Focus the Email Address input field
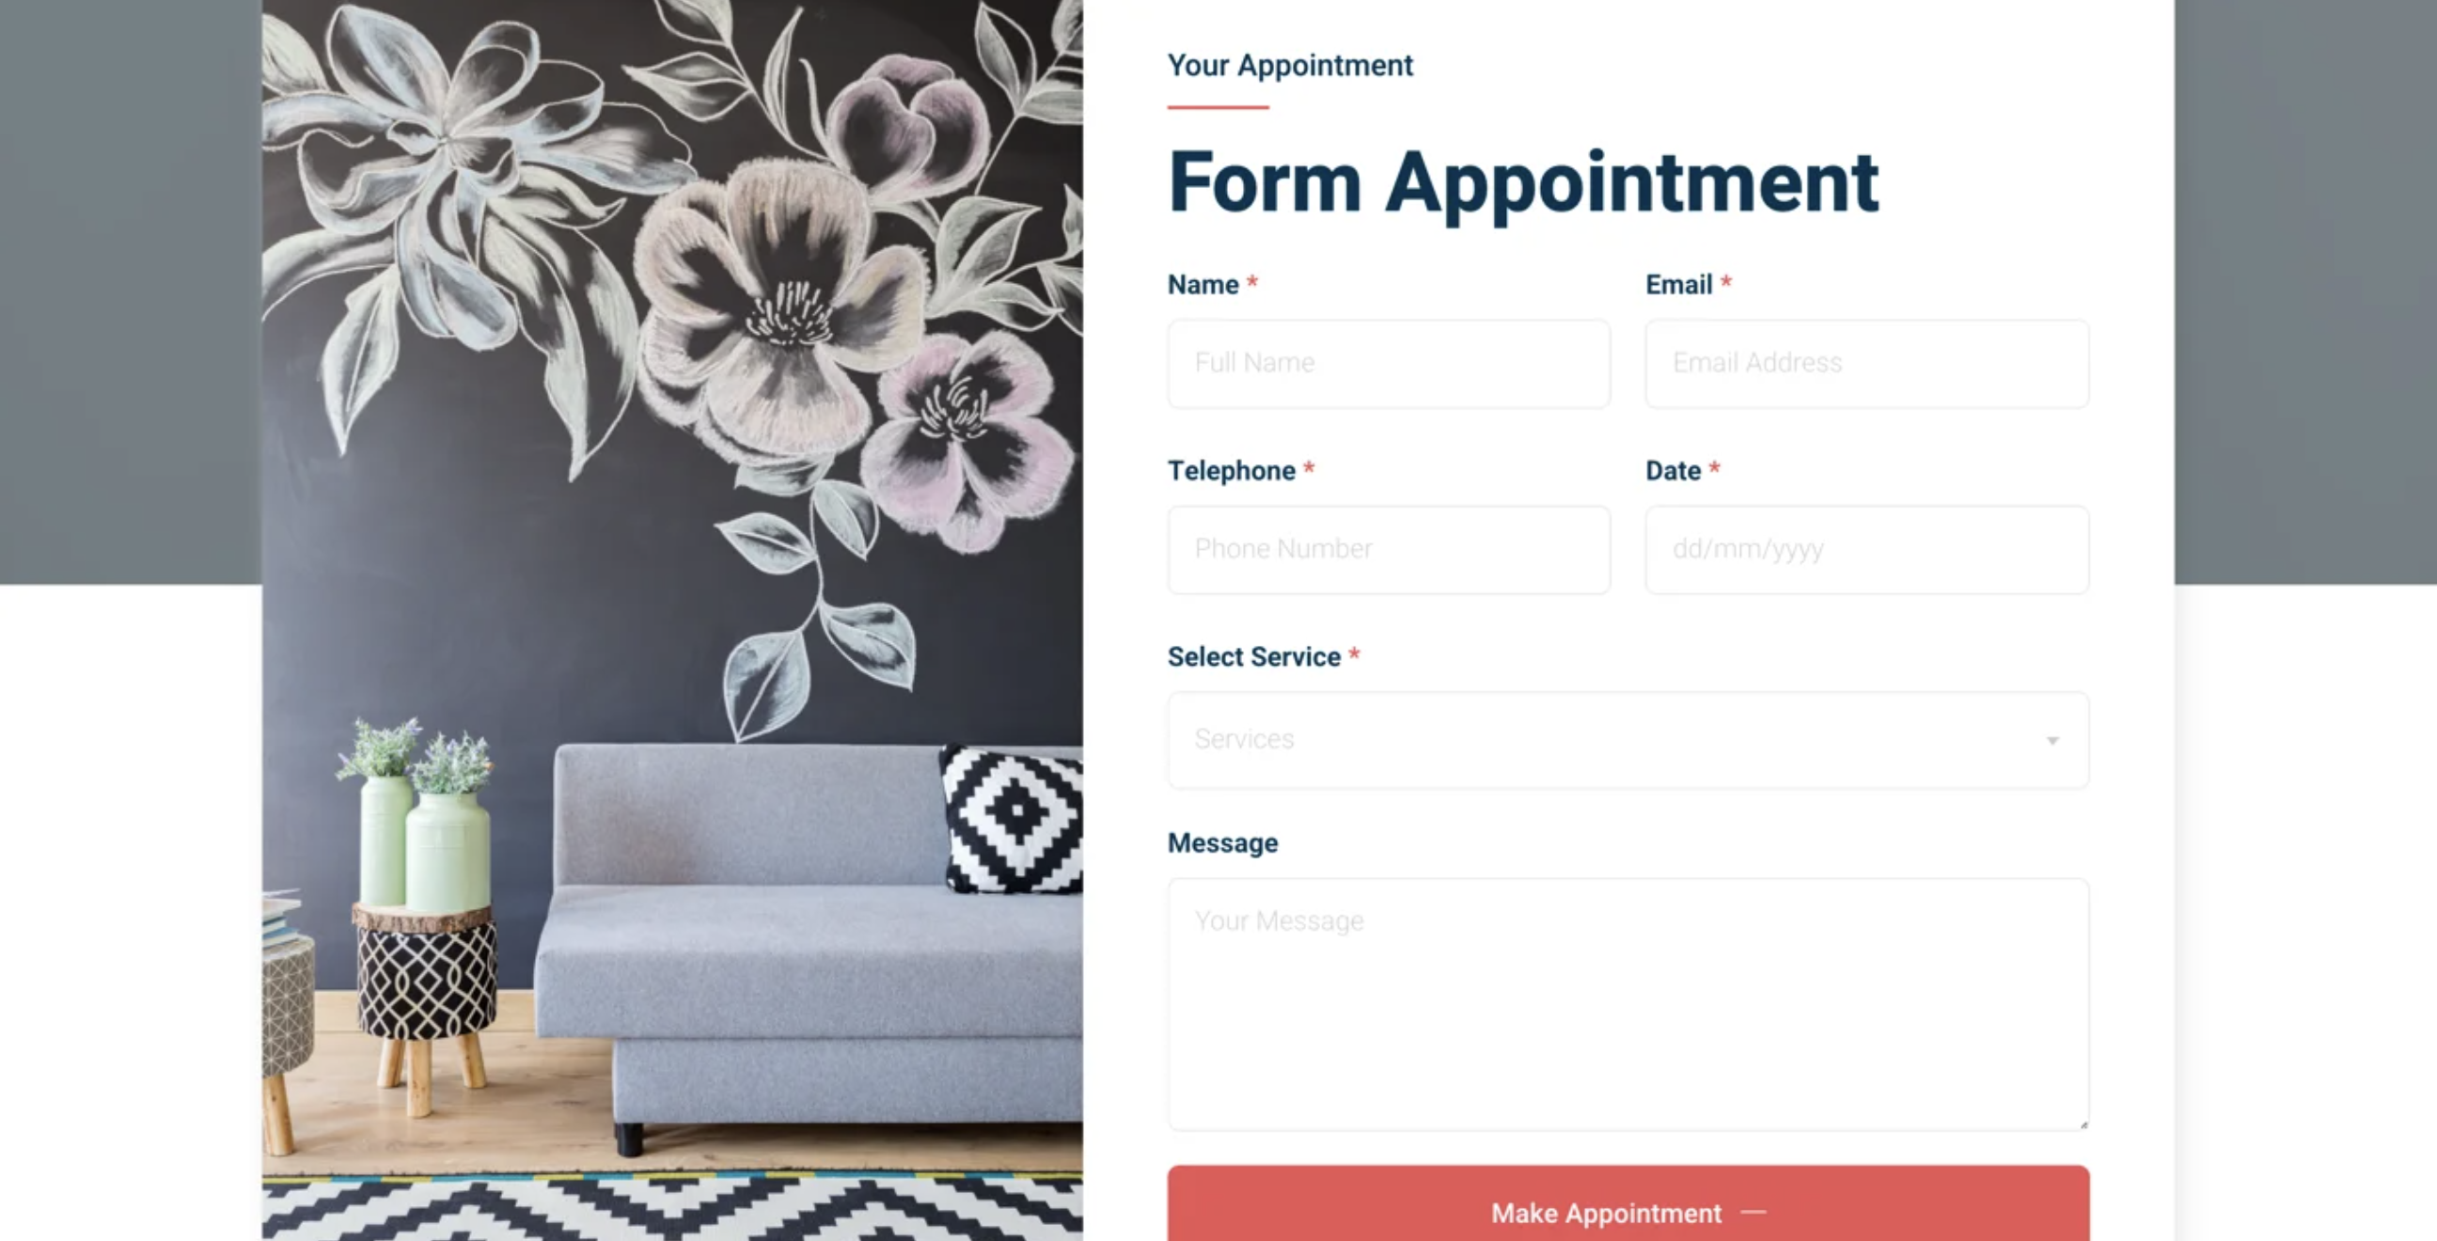 pos(1866,363)
